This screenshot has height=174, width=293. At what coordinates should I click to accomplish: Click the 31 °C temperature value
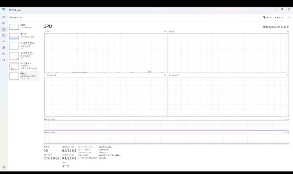point(66,166)
